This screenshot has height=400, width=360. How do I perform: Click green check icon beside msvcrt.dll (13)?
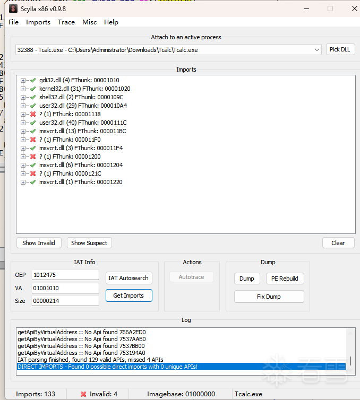pos(33,131)
